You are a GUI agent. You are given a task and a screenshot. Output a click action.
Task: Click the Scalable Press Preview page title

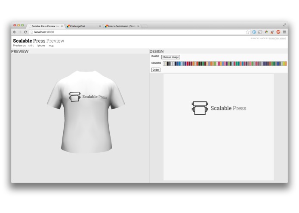click(39, 41)
